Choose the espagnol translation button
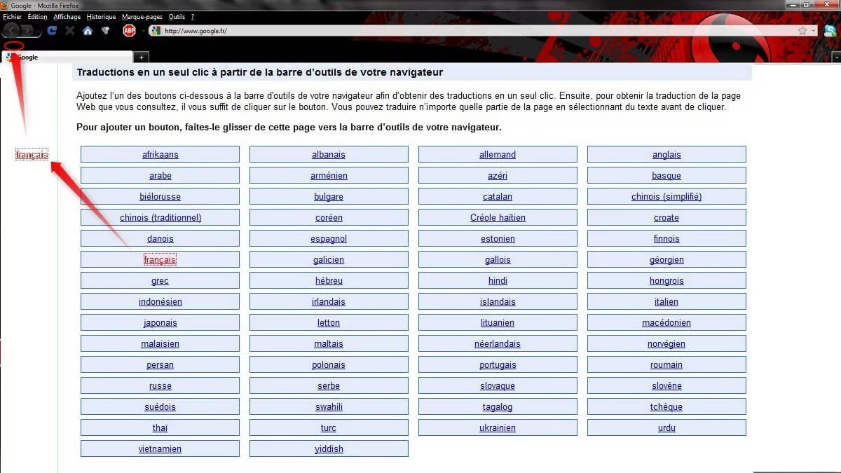Image resolution: width=841 pixels, height=473 pixels. [329, 238]
